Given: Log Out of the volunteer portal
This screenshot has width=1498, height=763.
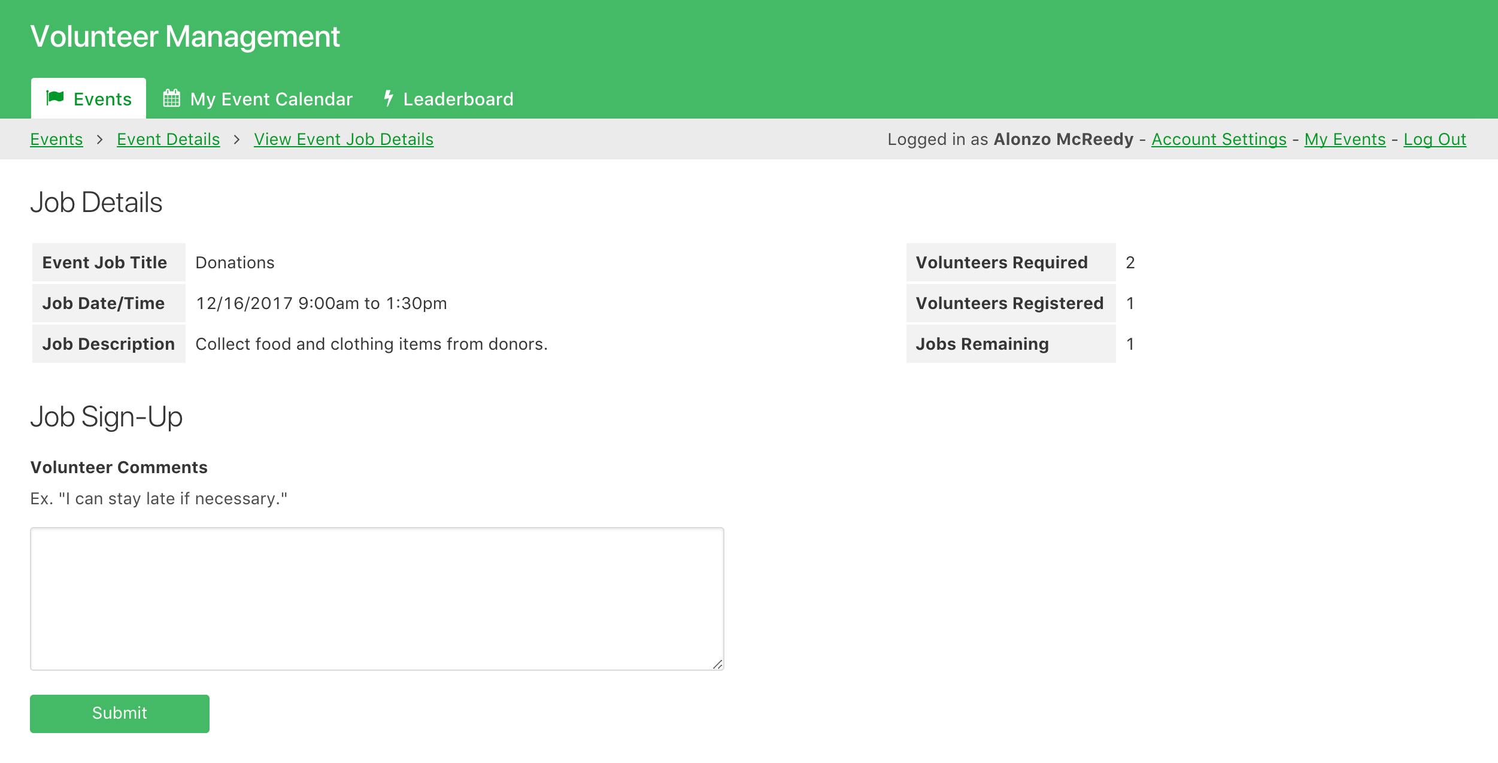Looking at the screenshot, I should 1434,138.
